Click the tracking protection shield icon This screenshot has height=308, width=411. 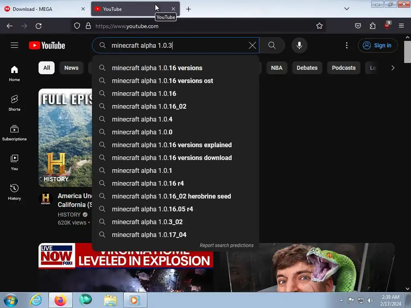[77, 26]
